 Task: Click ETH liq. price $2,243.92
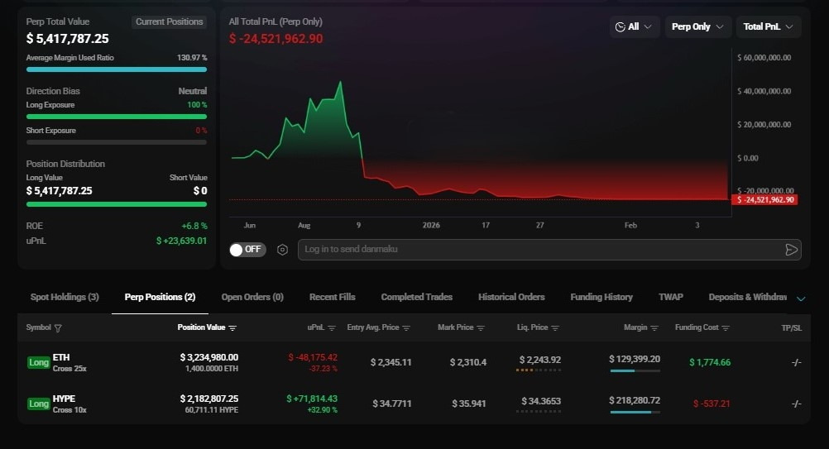[x=539, y=360]
